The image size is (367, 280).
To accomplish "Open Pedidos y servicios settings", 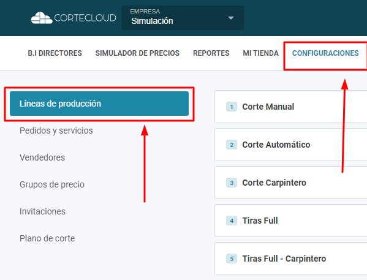I will coord(56,131).
